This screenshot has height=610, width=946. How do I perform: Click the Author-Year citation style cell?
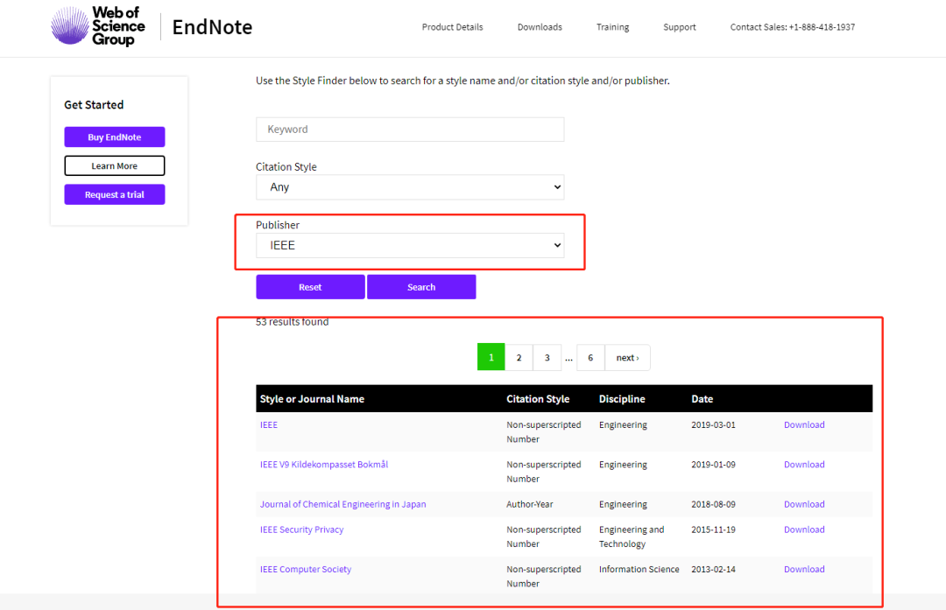(x=530, y=504)
